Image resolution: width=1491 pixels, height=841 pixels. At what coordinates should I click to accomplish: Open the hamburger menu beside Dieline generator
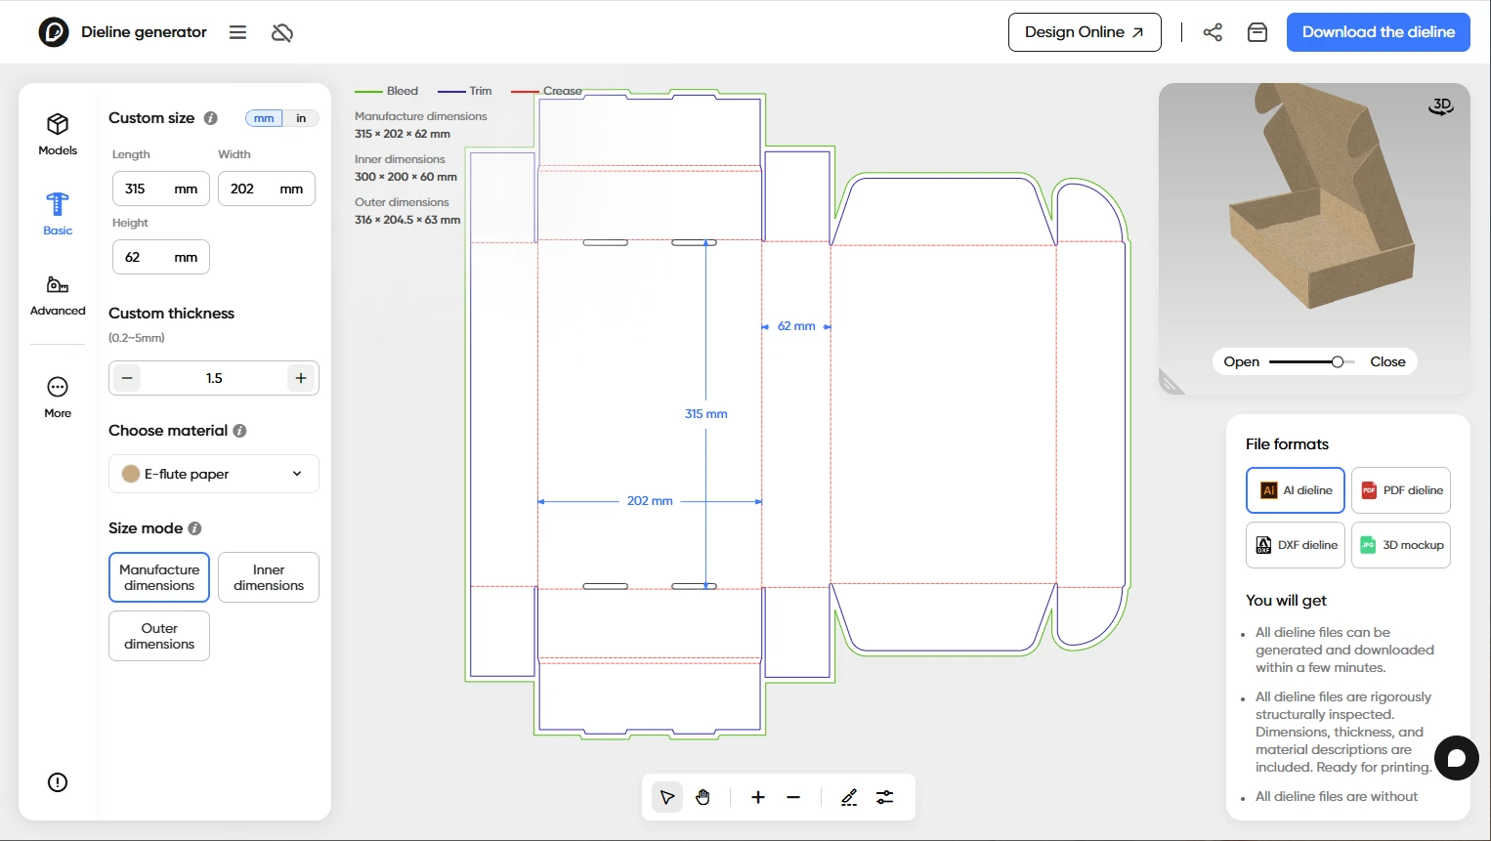[x=237, y=32]
